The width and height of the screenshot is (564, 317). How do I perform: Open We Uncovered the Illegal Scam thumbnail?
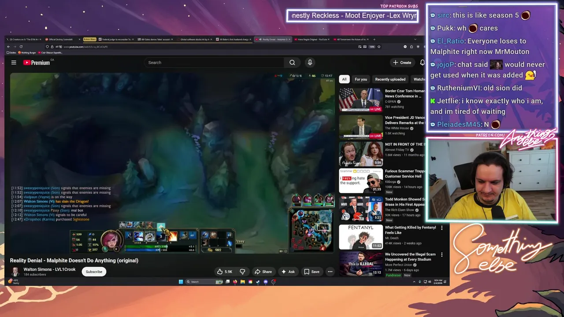coord(361,263)
